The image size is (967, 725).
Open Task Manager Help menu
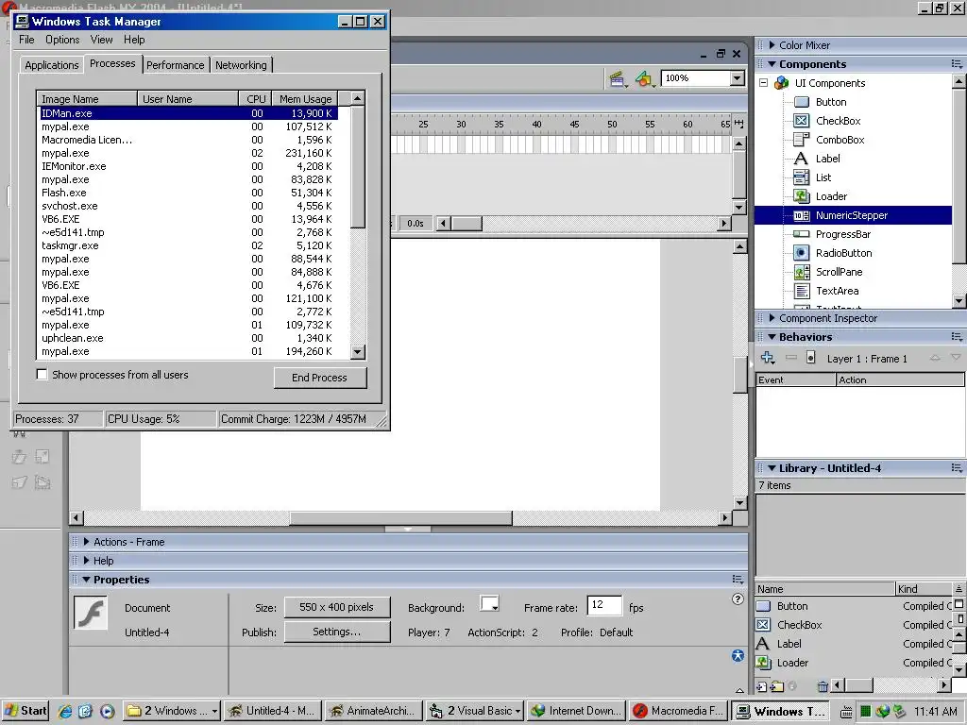click(134, 40)
